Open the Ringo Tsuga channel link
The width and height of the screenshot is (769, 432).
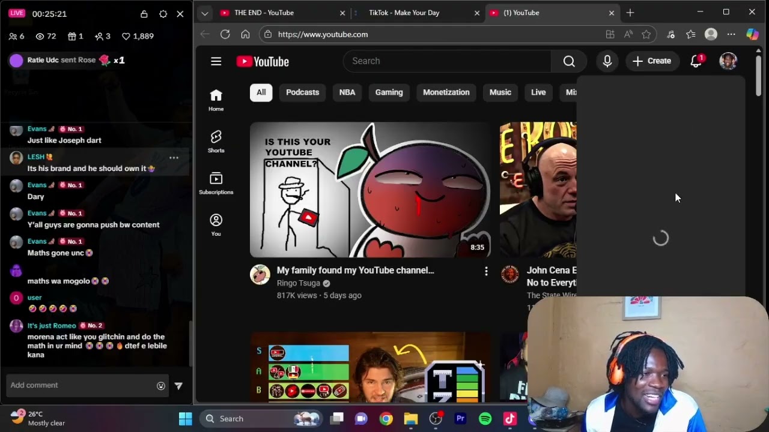(299, 283)
